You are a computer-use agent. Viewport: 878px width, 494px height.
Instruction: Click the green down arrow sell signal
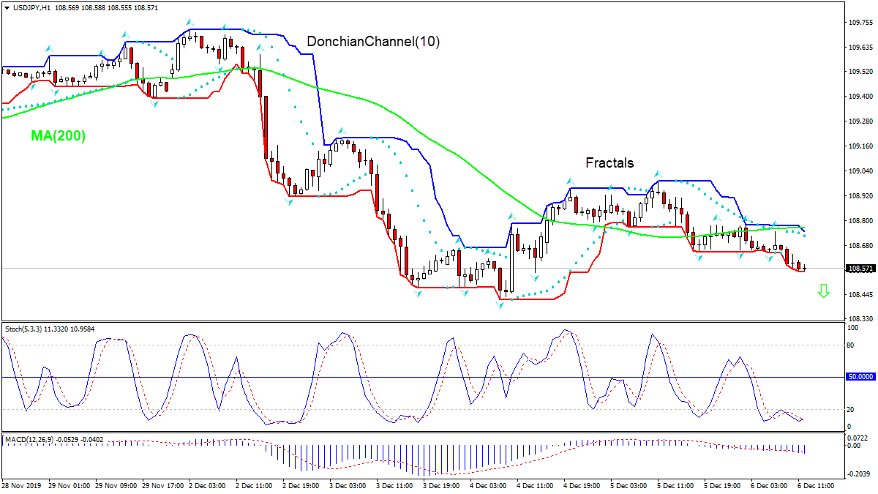click(824, 291)
